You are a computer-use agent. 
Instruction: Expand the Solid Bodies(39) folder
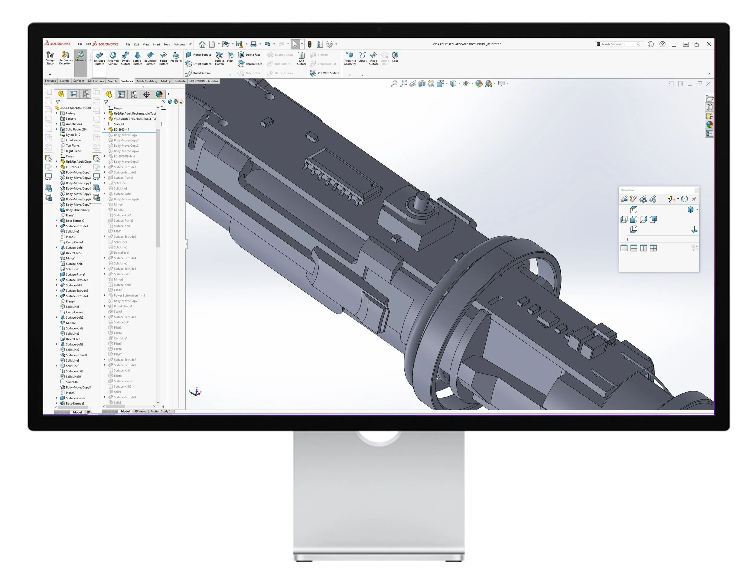pos(57,129)
